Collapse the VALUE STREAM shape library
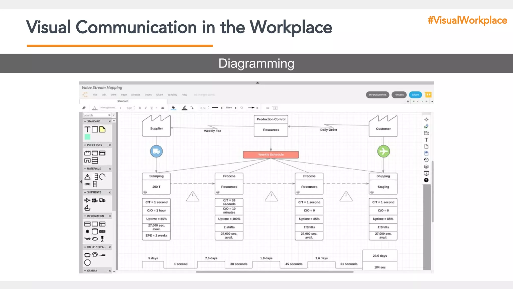This screenshot has height=289, width=513. click(85, 247)
